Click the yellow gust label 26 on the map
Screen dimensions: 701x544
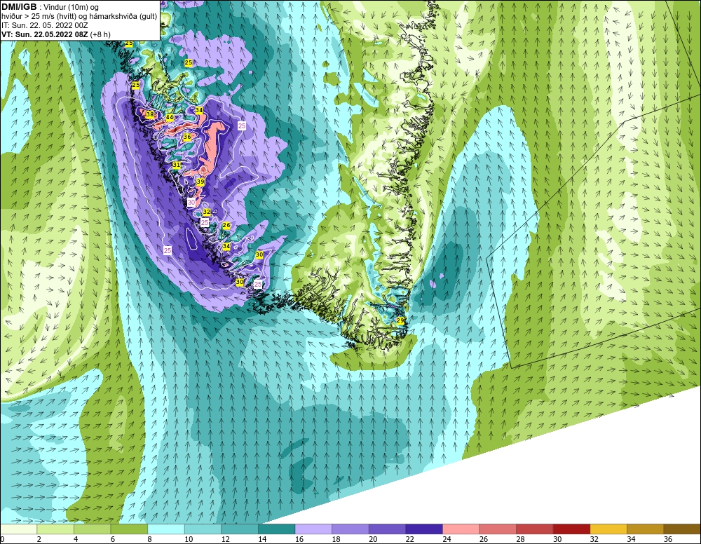click(226, 225)
